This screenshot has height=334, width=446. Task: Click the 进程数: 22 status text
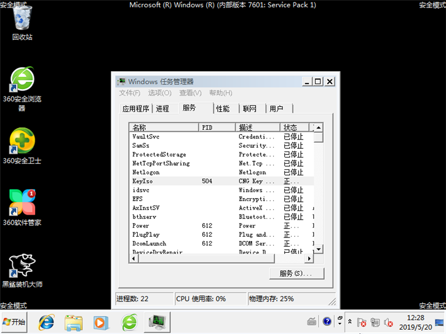pos(132,299)
